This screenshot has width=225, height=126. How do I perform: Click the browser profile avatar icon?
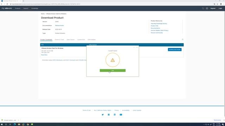[x=221, y=4]
